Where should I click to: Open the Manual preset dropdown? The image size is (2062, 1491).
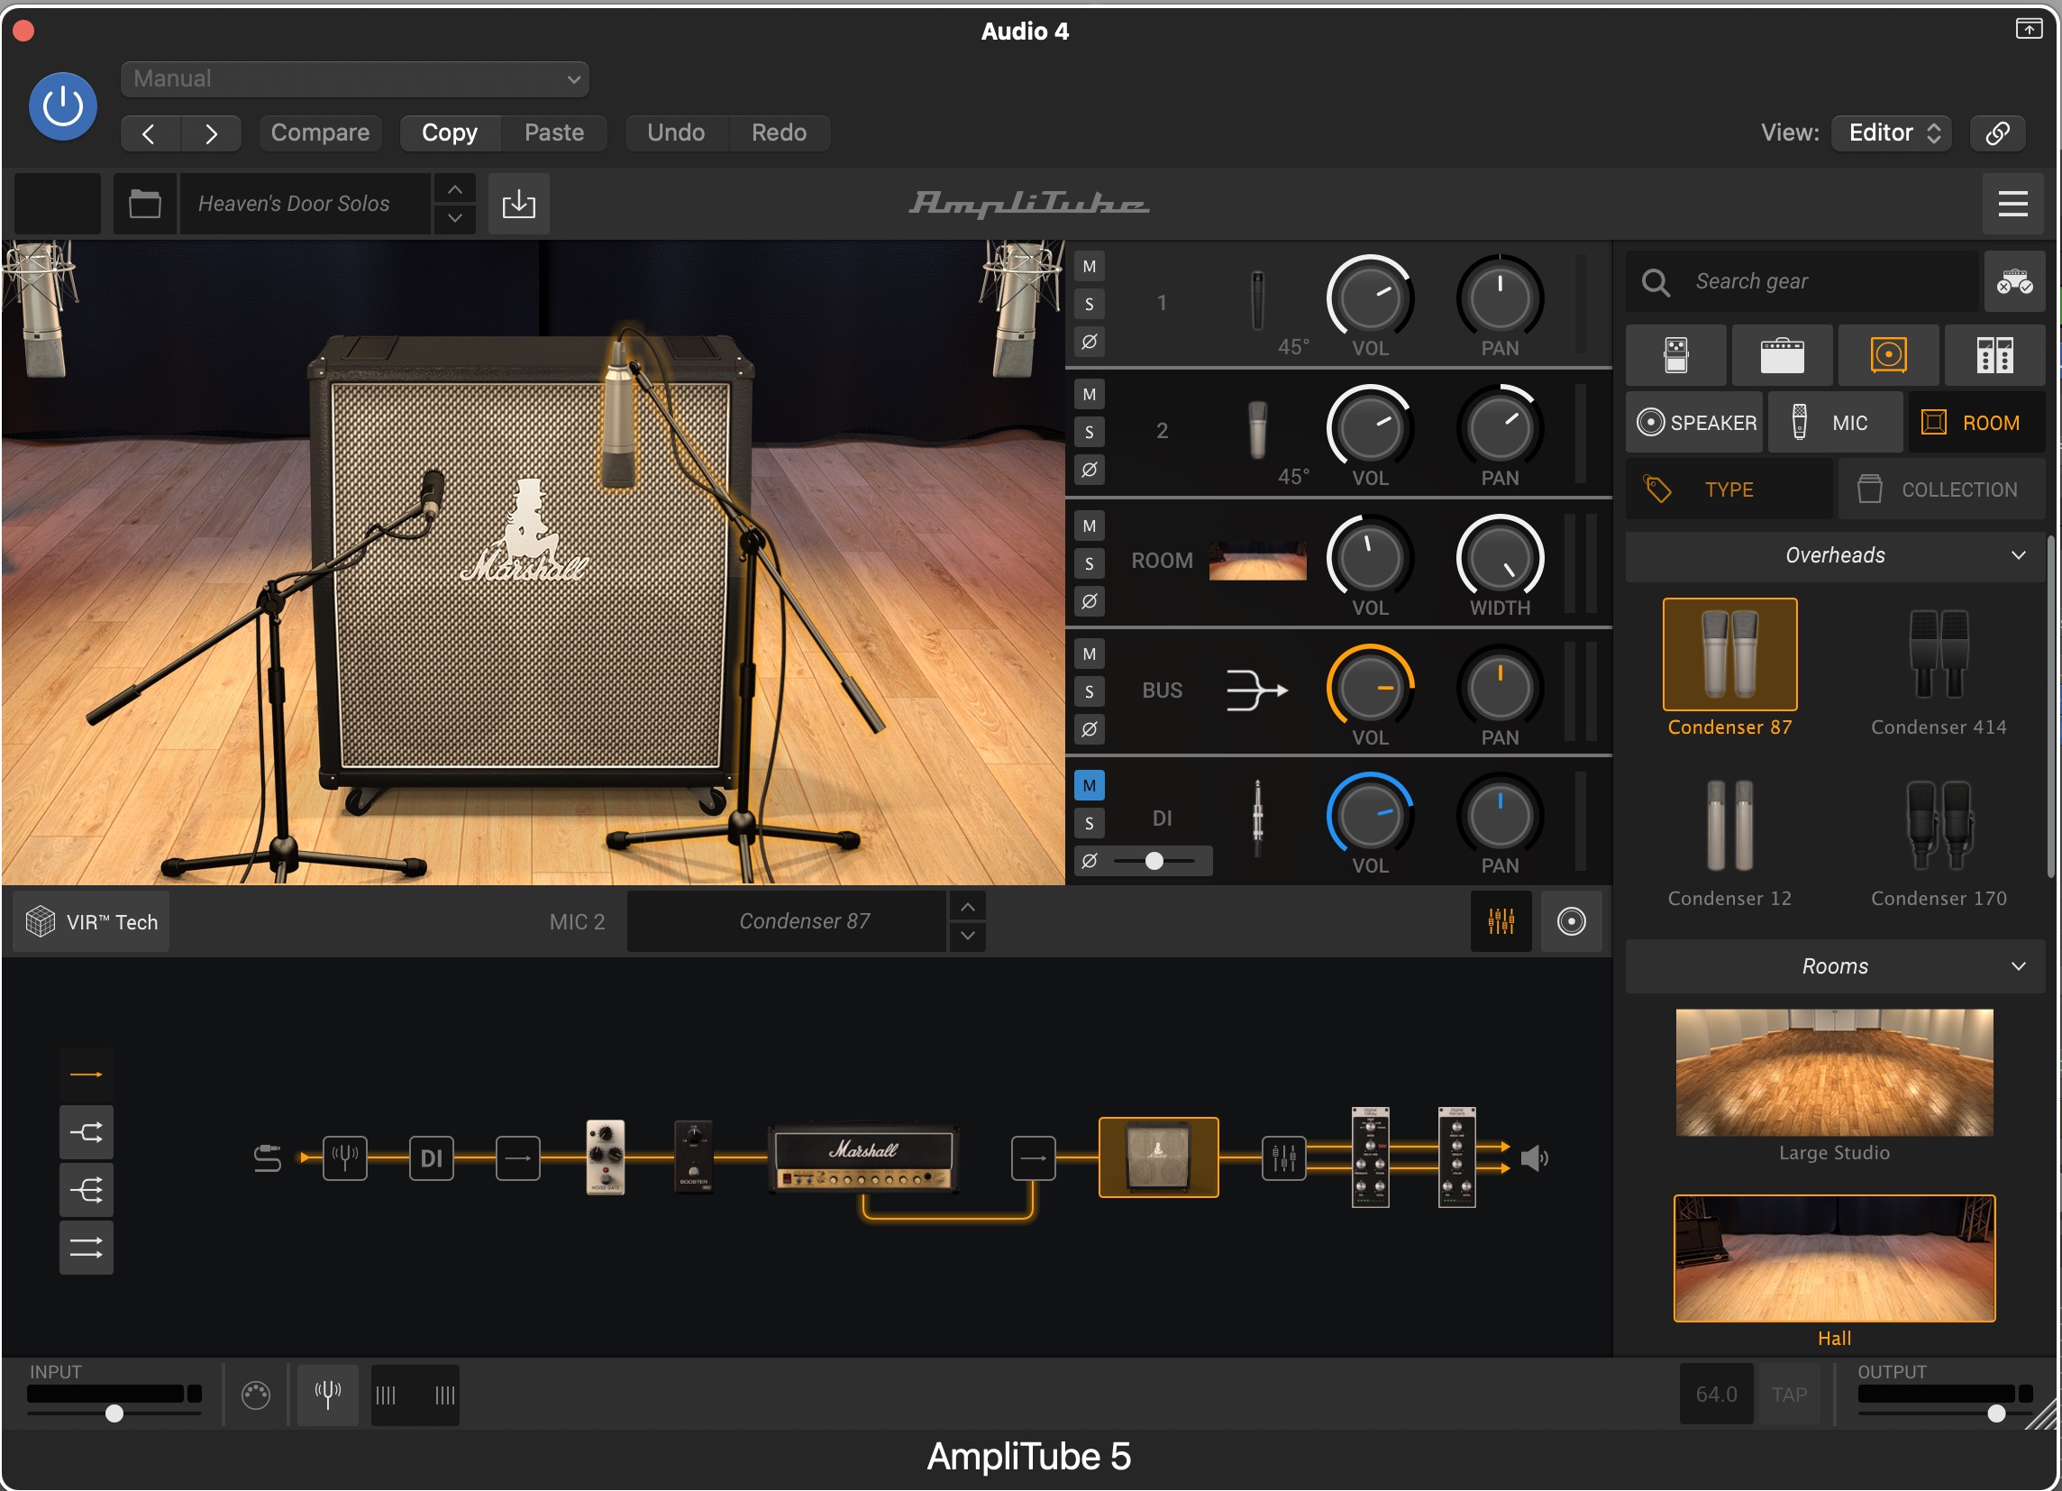pos(354,79)
